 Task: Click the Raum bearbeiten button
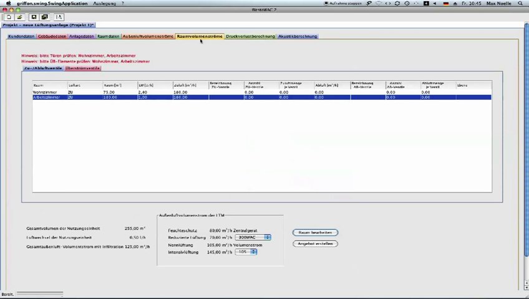click(x=315, y=232)
